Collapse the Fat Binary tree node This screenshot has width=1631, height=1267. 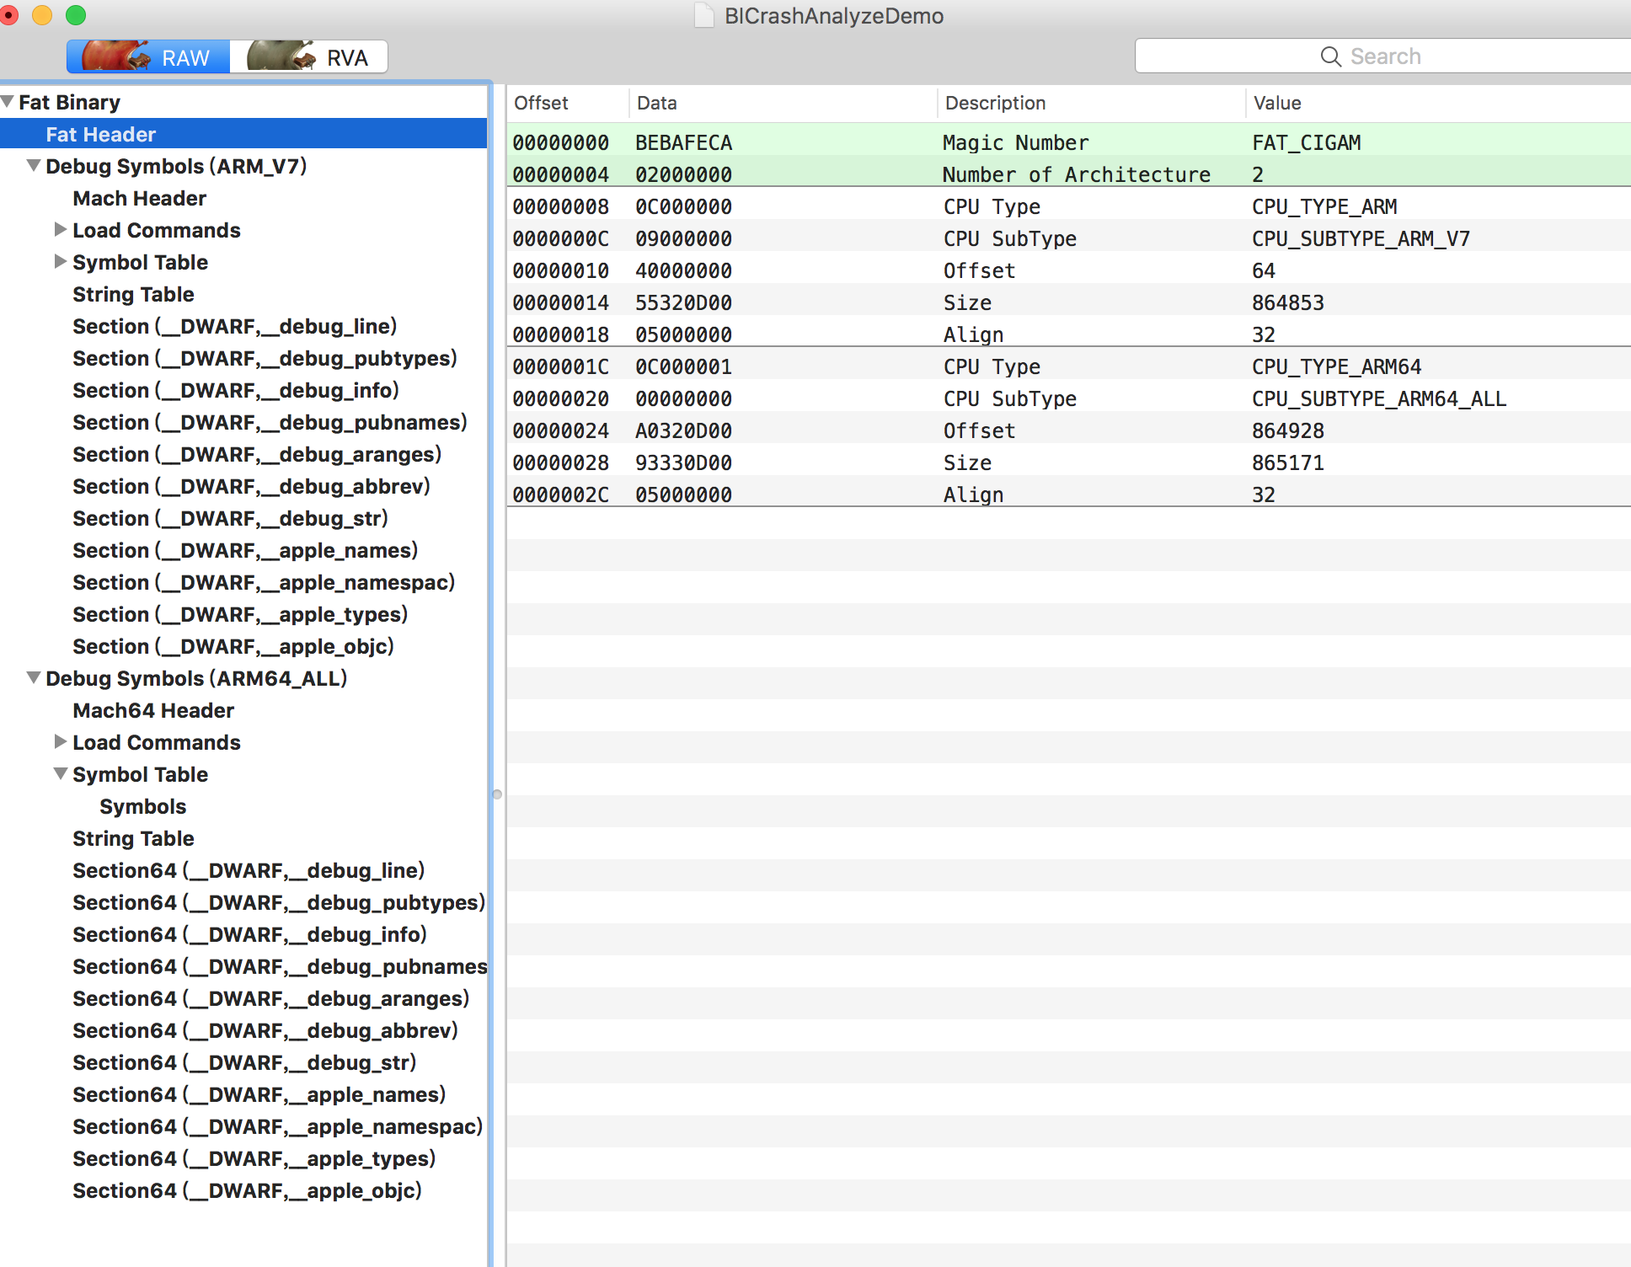point(8,102)
